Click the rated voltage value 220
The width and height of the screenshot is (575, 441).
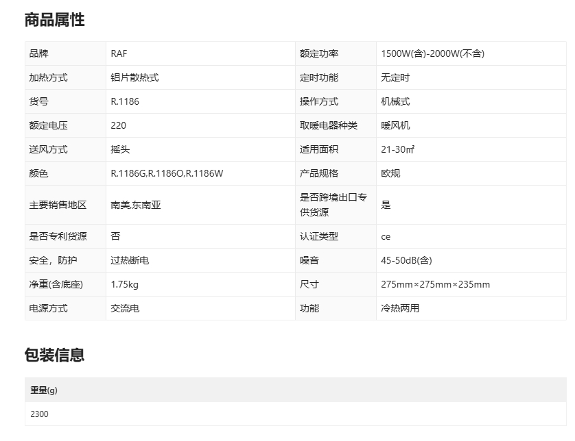coord(118,125)
